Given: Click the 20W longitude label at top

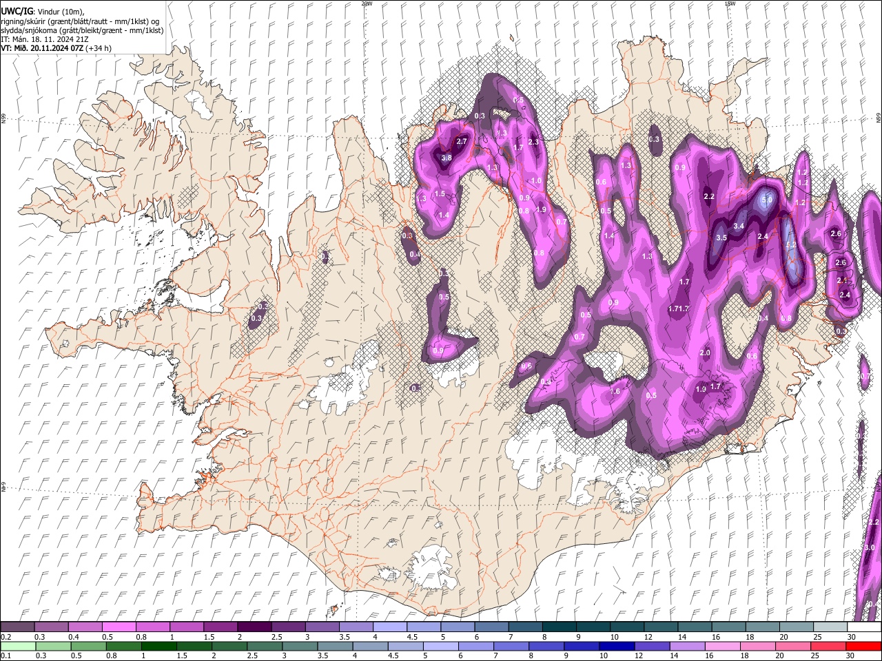Looking at the screenshot, I should tap(367, 3).
